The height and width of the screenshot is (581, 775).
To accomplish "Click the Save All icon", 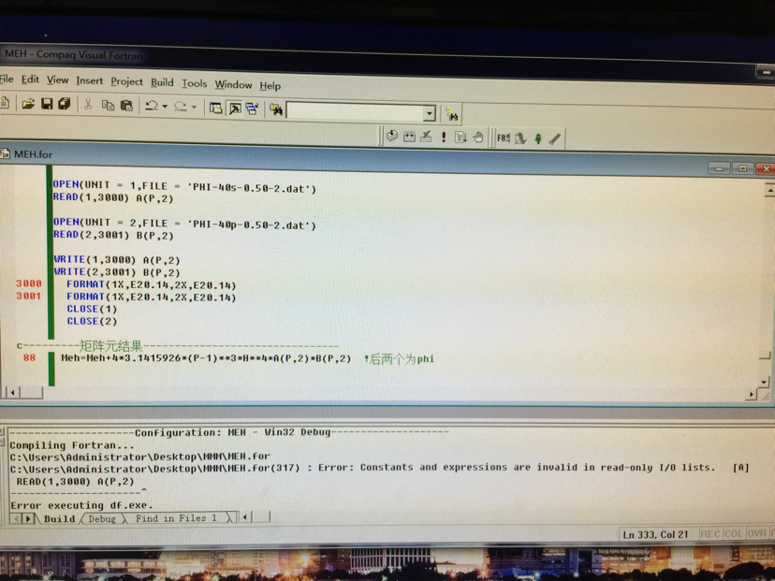I will tap(65, 104).
